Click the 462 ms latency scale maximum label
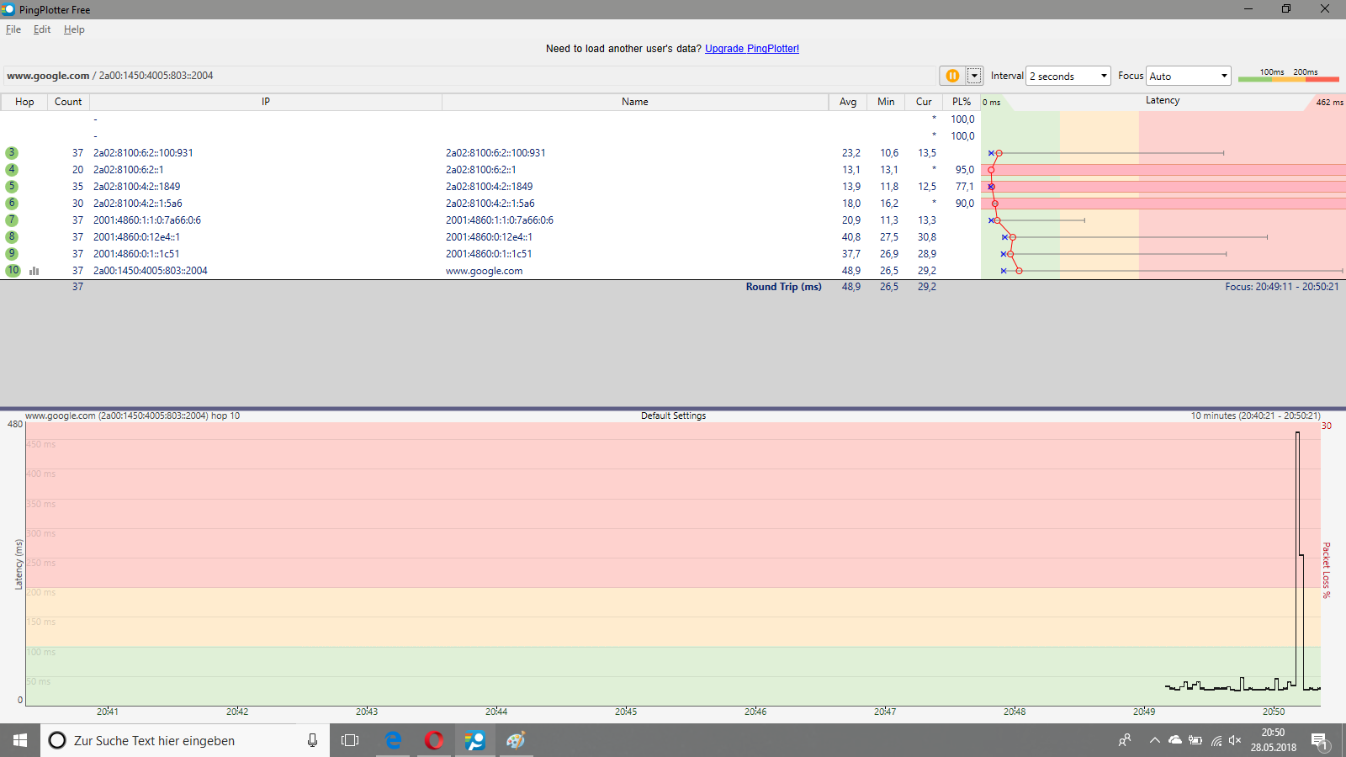Viewport: 1346px width, 757px height. pyautogui.click(x=1329, y=103)
